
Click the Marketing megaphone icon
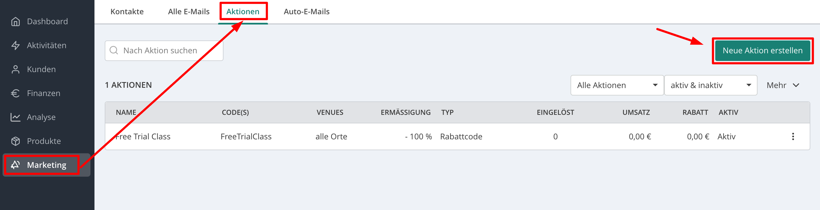click(x=15, y=165)
